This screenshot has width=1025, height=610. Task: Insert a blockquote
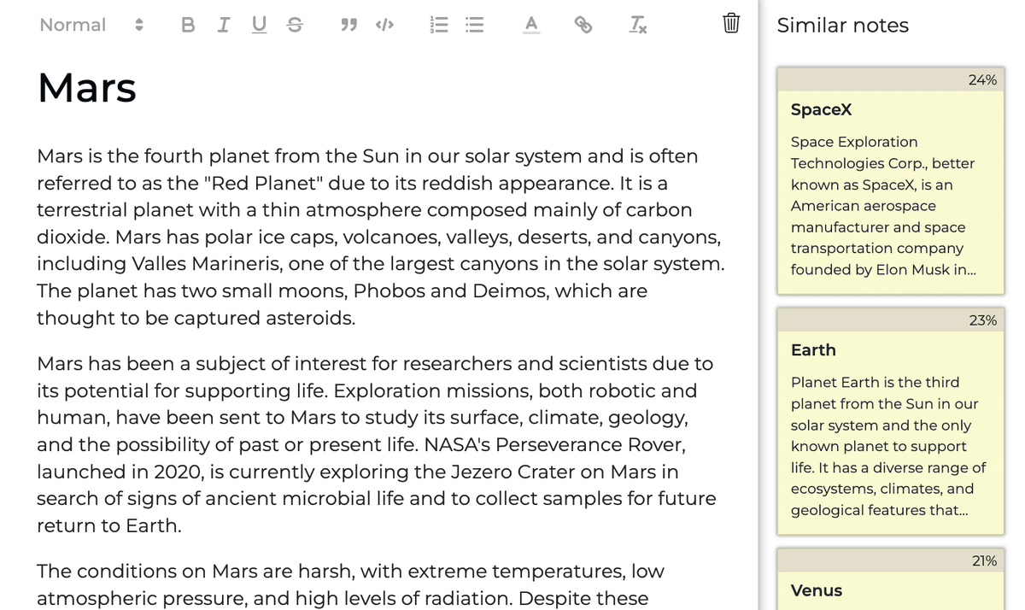pos(348,26)
